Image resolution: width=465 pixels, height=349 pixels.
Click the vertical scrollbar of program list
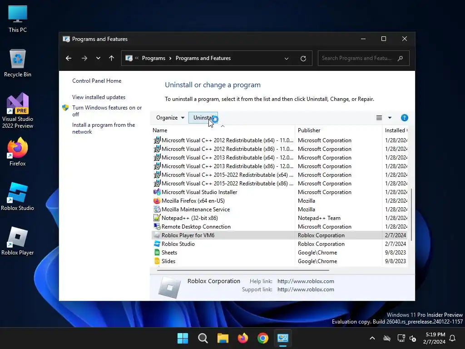pos(411,214)
